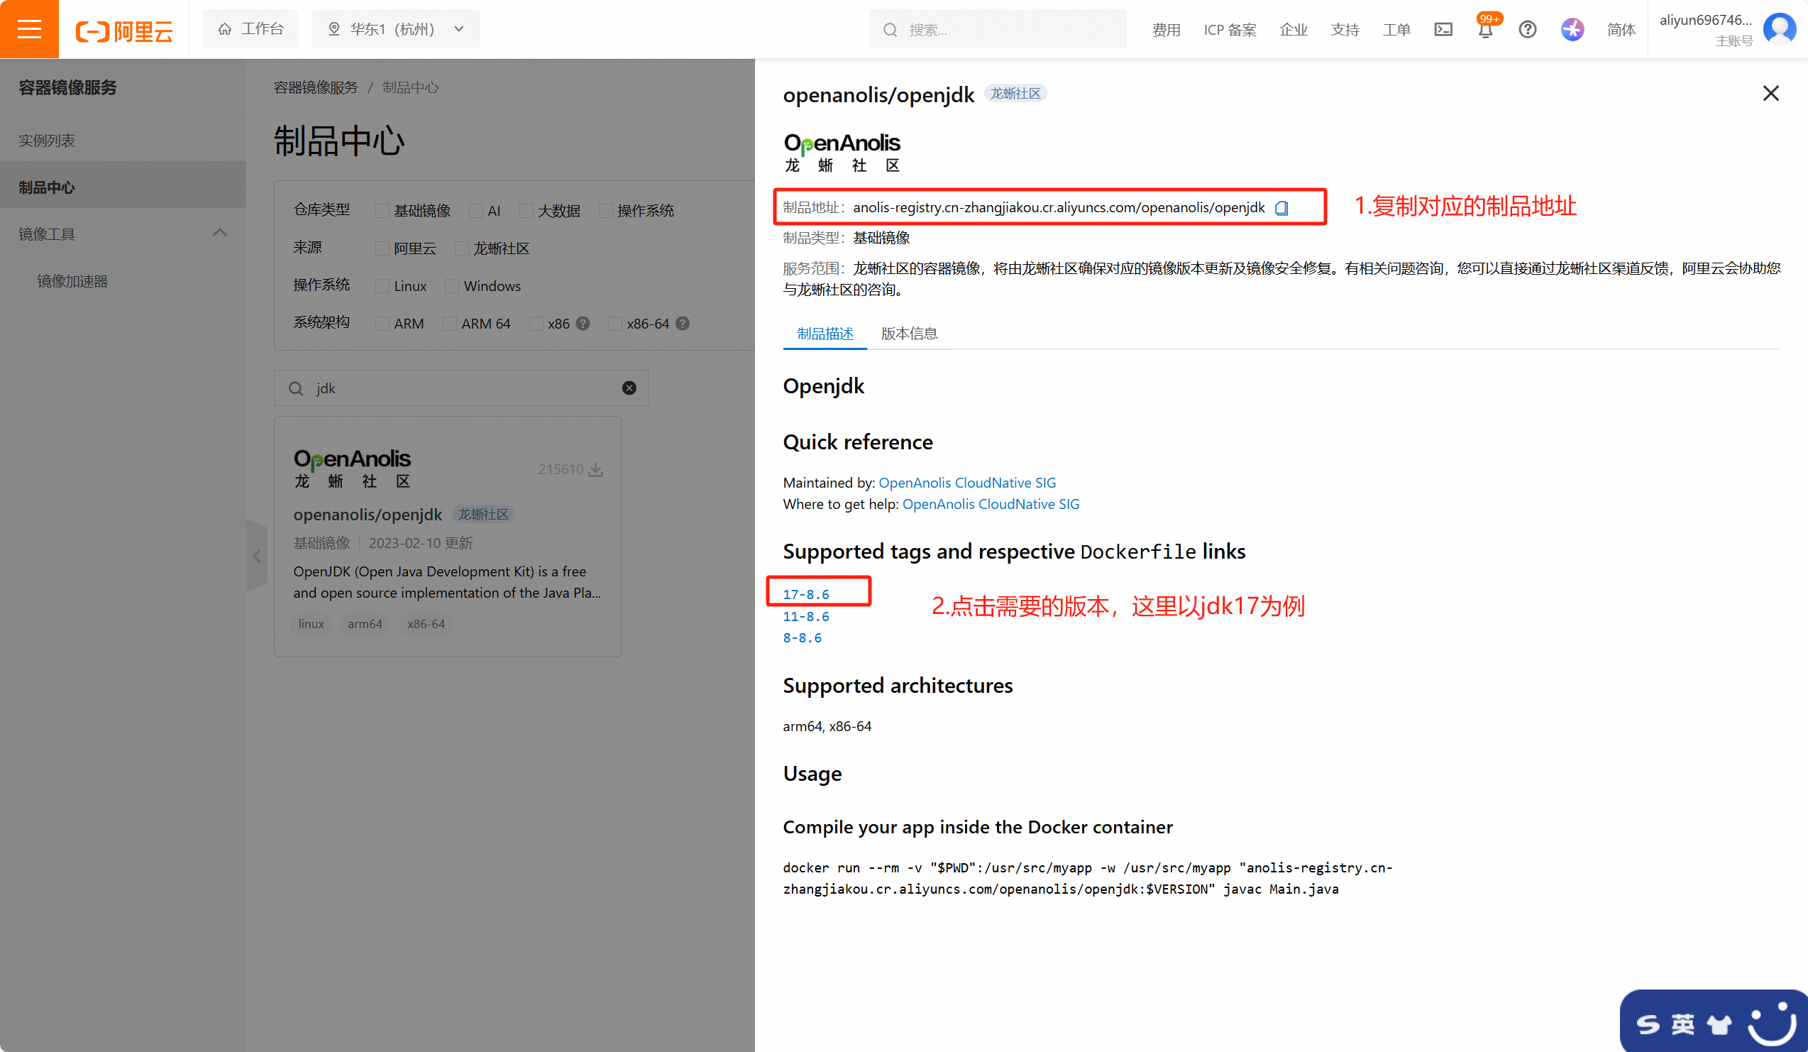Collapse the sidebar with the left arrow handle
The width and height of the screenshot is (1808, 1052).
coord(257,556)
